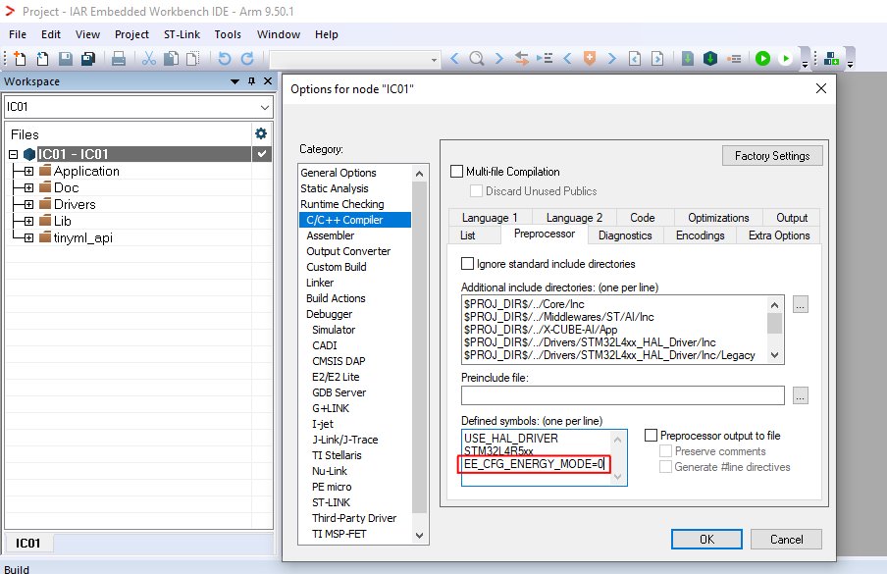887x574 pixels.
Task: Toggle bookmark with orange shield icon
Action: [590, 58]
